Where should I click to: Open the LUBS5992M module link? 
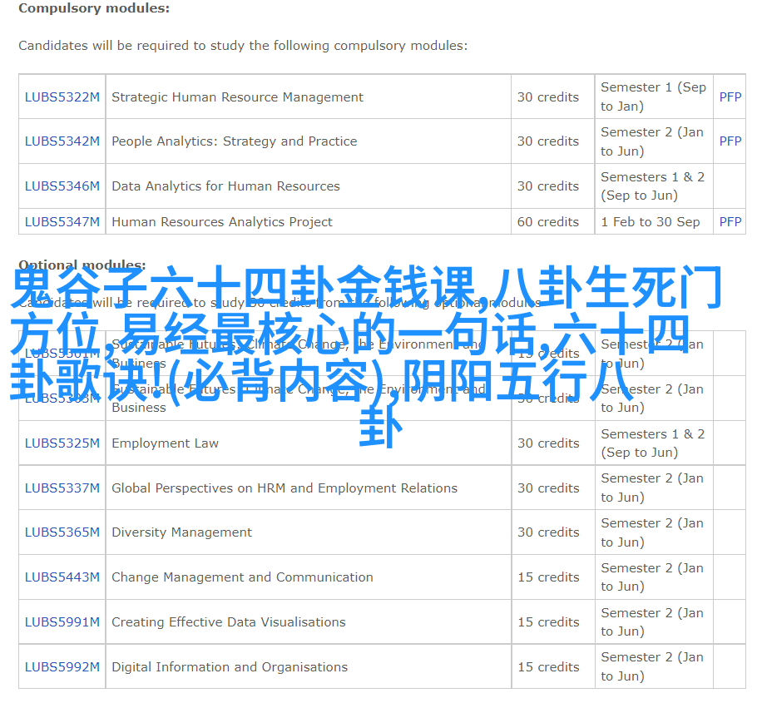pos(62,667)
